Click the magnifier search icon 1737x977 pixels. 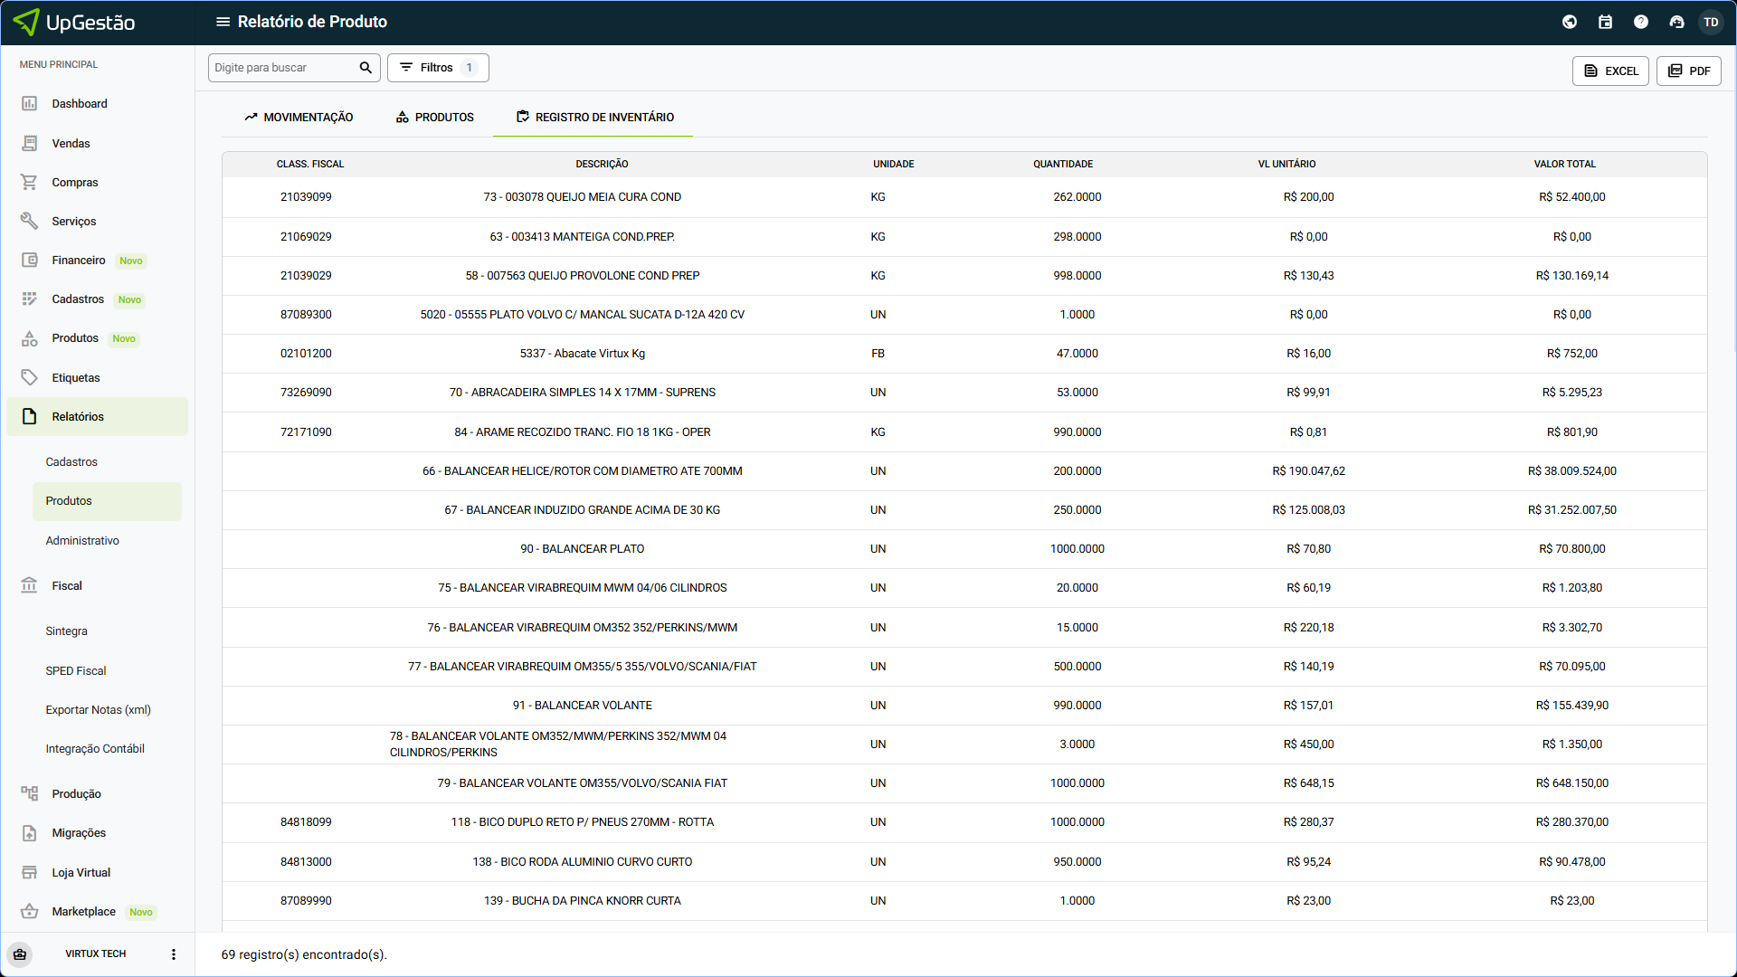365,68
